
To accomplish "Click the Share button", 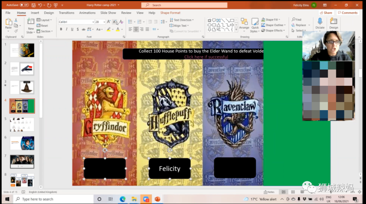I will coord(326,13).
